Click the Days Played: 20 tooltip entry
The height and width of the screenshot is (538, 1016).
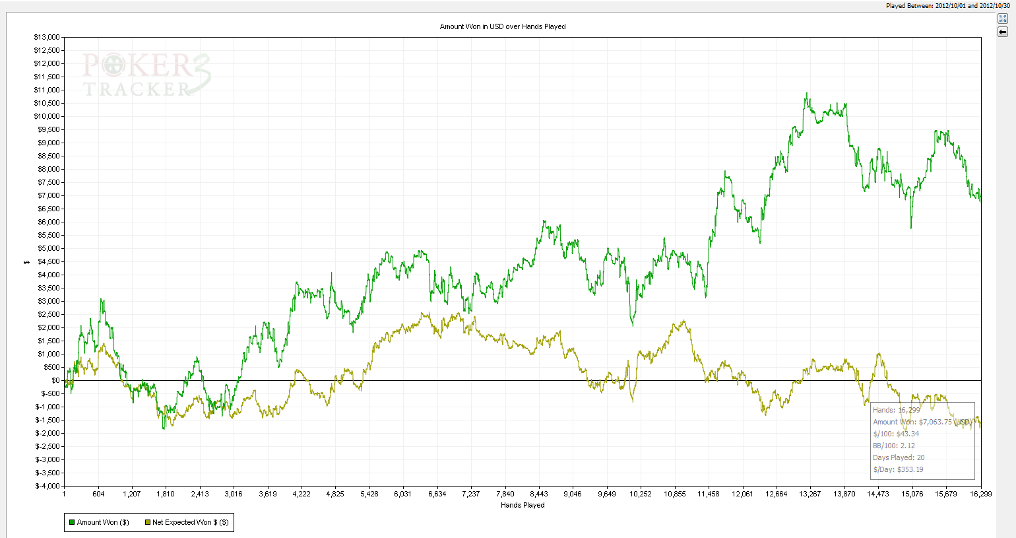click(899, 457)
